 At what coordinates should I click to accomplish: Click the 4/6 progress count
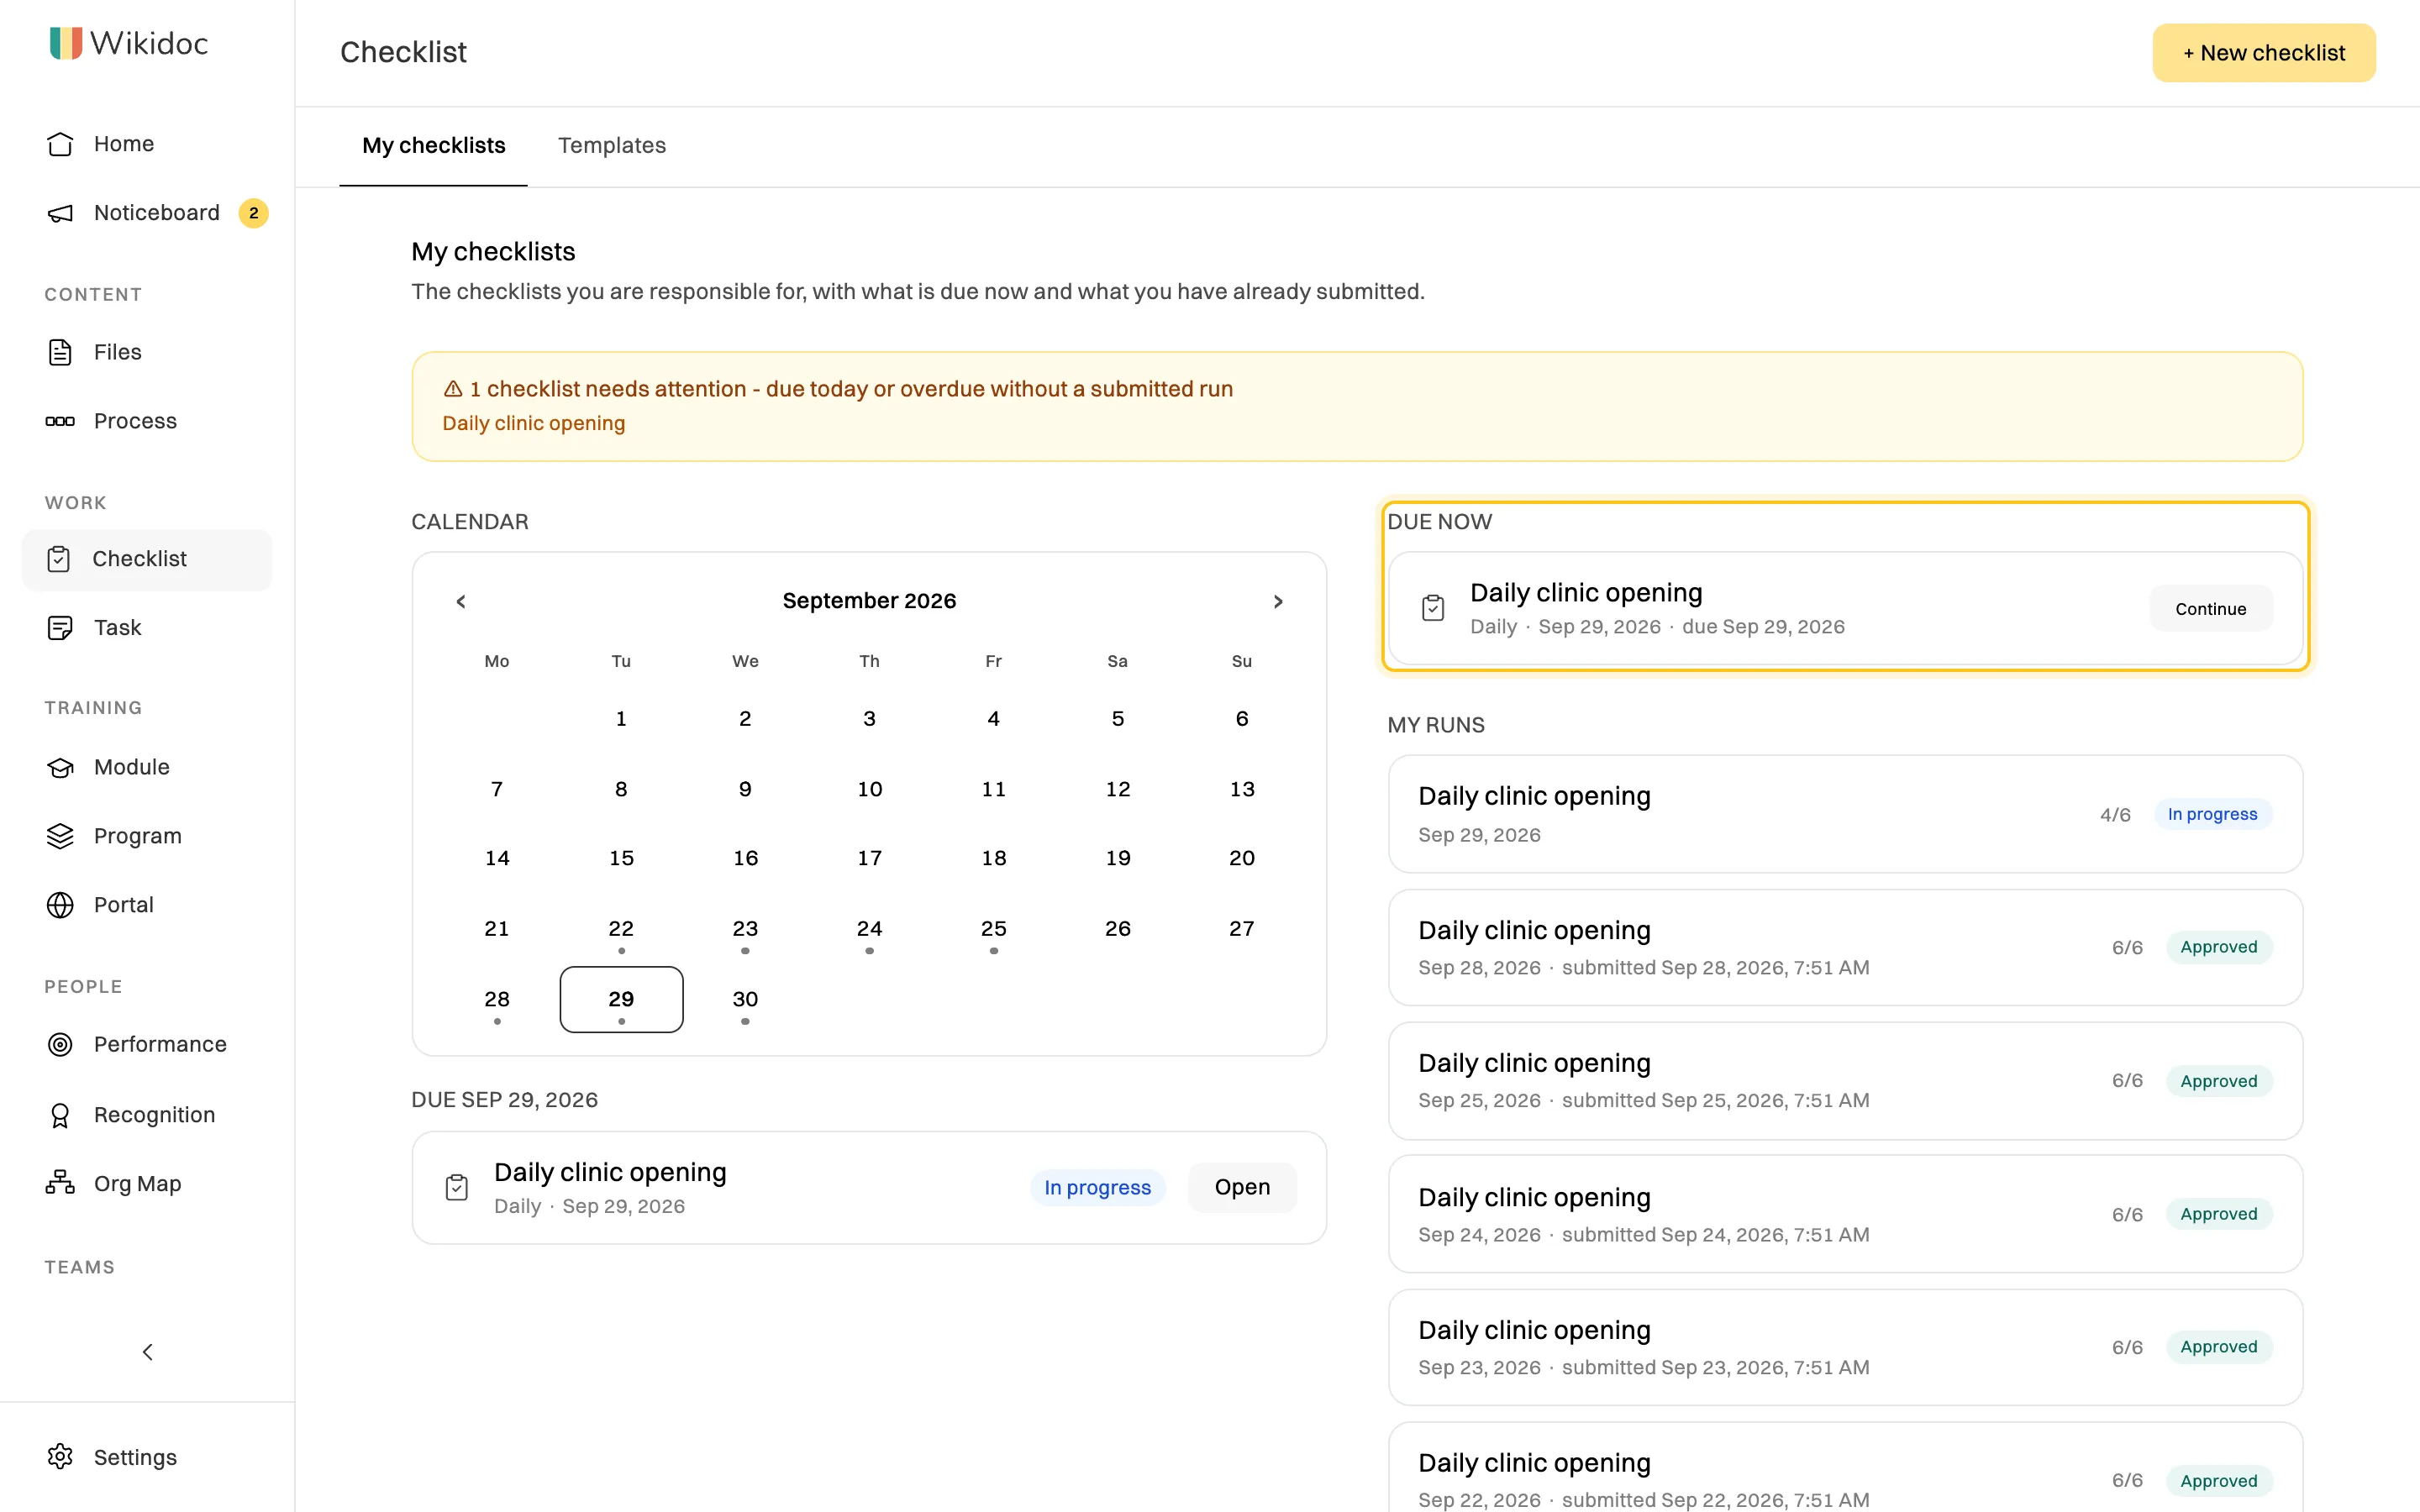pyautogui.click(x=2115, y=815)
